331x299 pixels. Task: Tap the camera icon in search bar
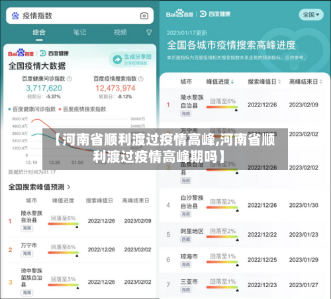click(144, 16)
